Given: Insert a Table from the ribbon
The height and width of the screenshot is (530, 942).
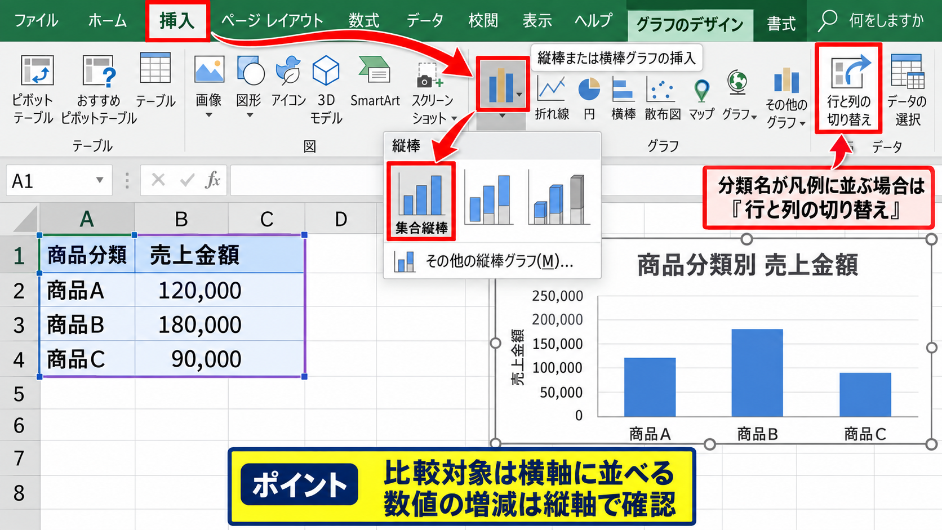Looking at the screenshot, I should (x=155, y=81).
